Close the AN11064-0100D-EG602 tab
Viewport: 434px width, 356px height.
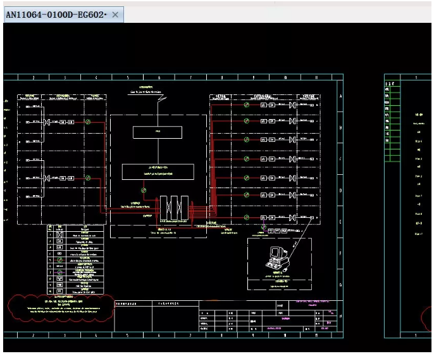[x=115, y=15]
